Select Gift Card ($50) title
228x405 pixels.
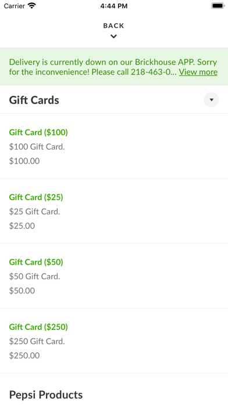tap(36, 262)
